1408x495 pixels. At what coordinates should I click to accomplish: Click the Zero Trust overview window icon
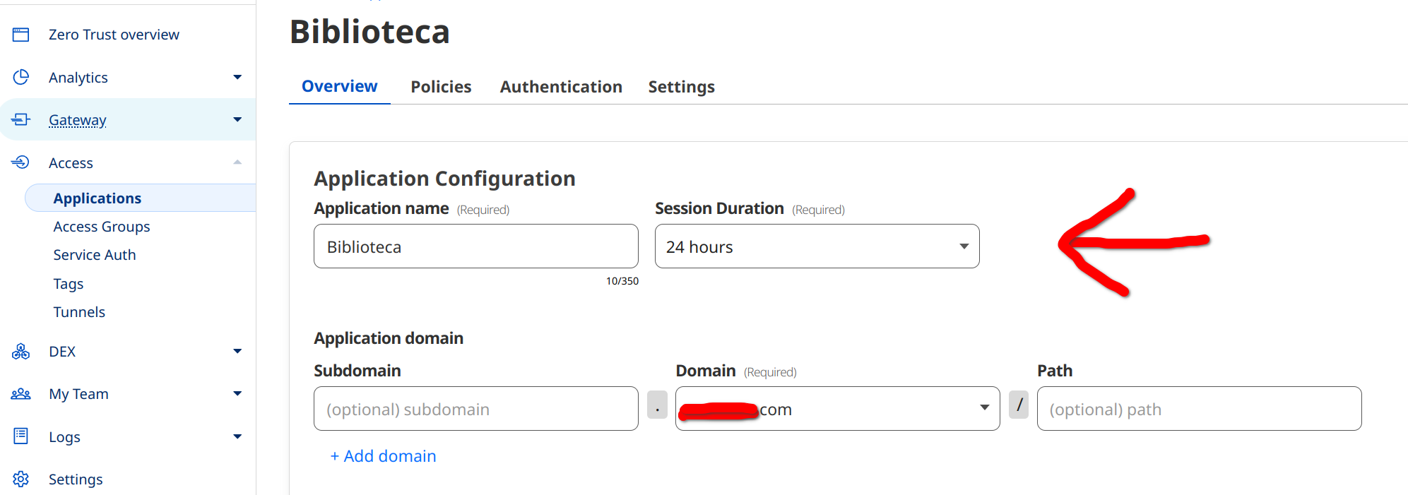pyautogui.click(x=21, y=35)
